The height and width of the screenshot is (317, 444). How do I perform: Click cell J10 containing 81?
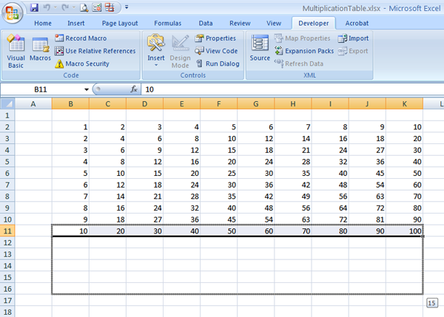tap(367, 219)
